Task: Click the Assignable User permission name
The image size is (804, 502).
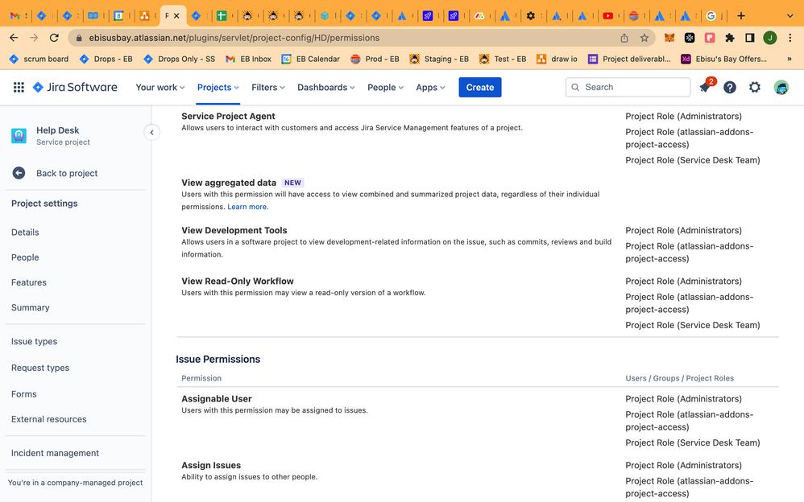Action: tap(217, 399)
